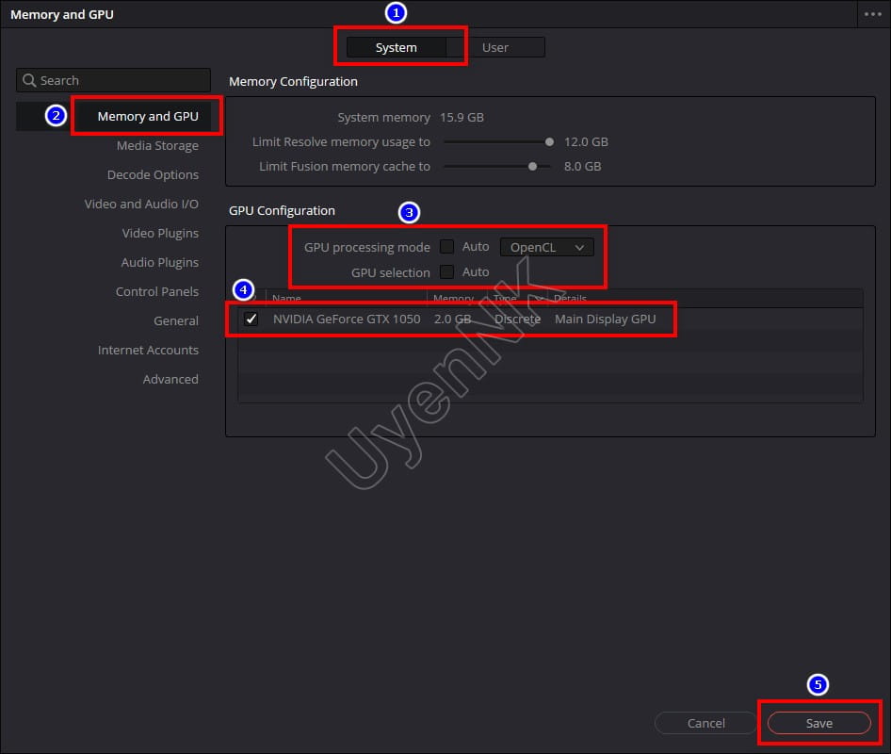The height and width of the screenshot is (754, 891).
Task: Switch to the User tab
Action: (x=494, y=48)
